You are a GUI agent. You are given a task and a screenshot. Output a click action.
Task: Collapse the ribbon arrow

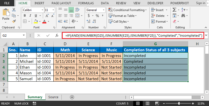(206, 28)
